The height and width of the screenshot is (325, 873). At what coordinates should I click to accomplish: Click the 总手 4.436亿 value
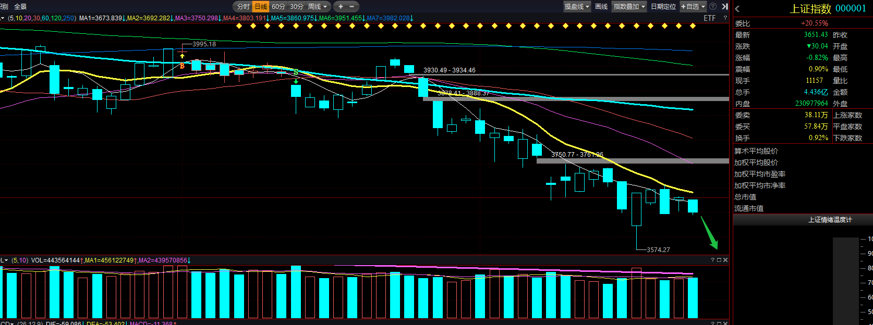(816, 92)
